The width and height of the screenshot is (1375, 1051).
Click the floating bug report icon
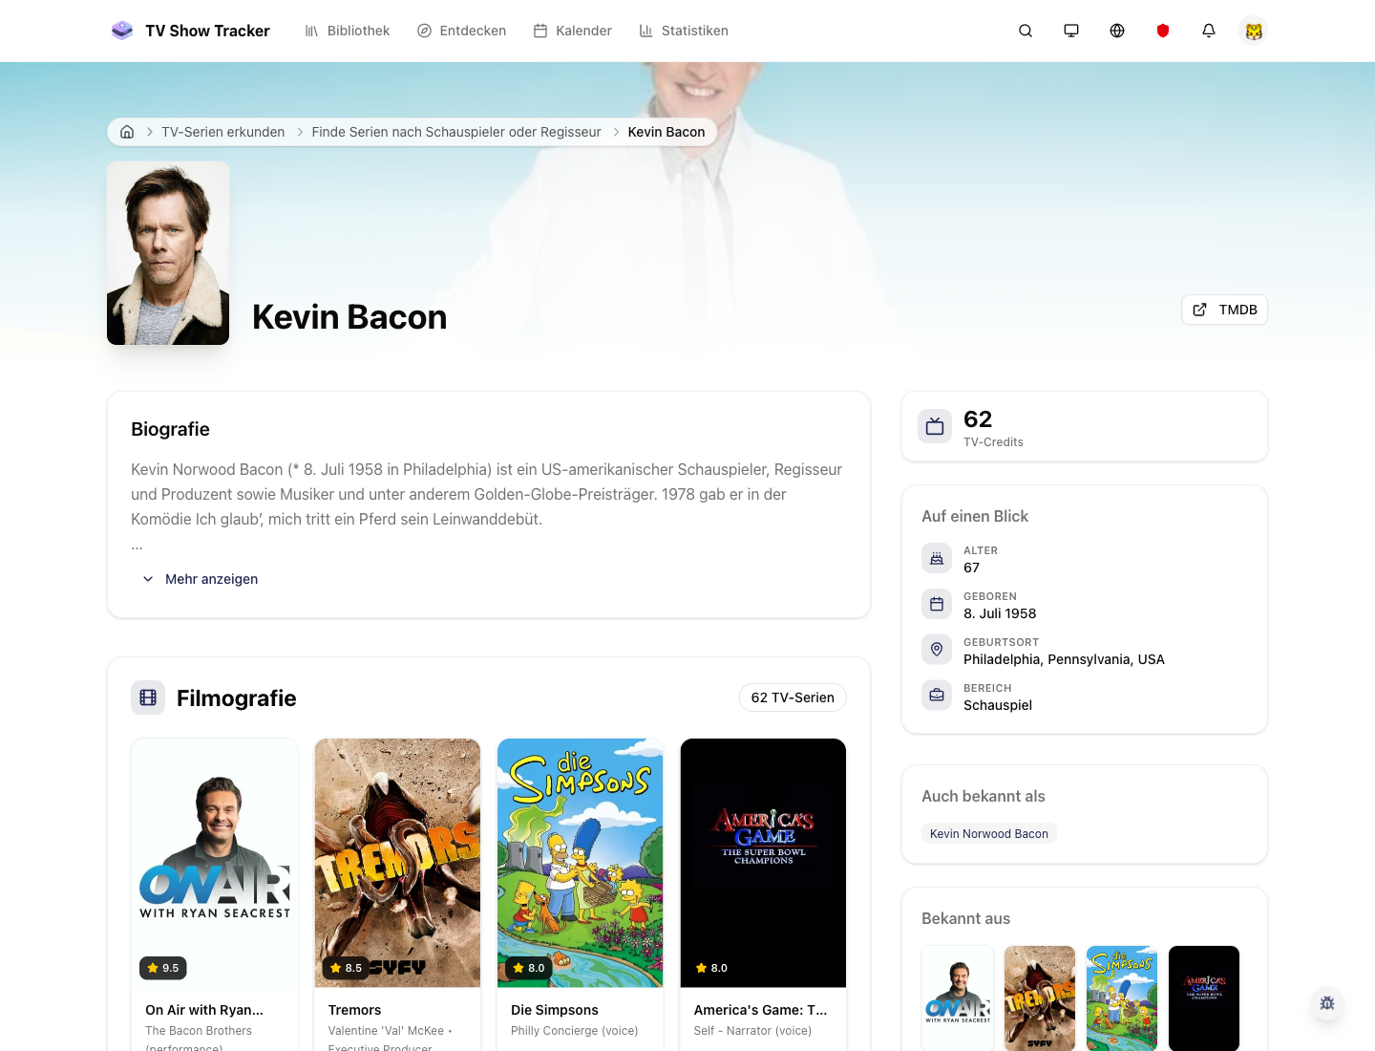(1327, 1004)
